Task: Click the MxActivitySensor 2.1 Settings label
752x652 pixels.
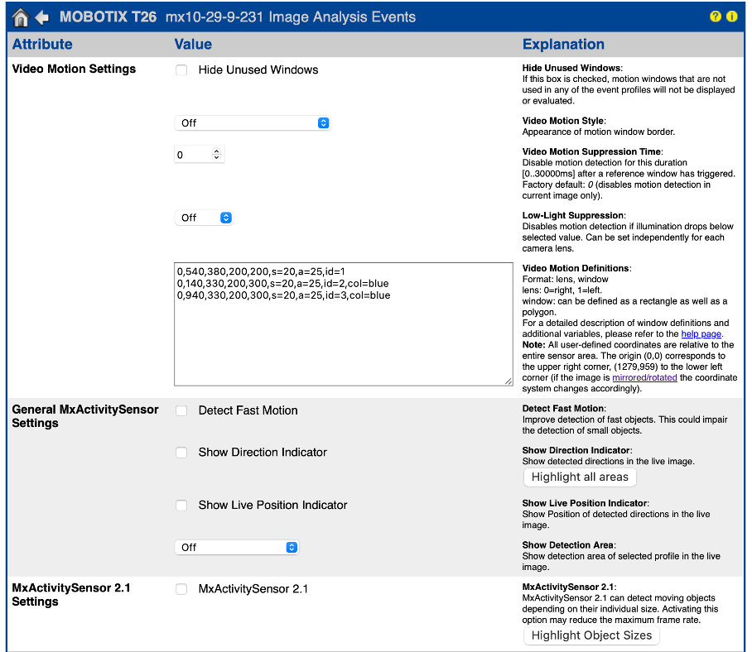Action: [71, 595]
